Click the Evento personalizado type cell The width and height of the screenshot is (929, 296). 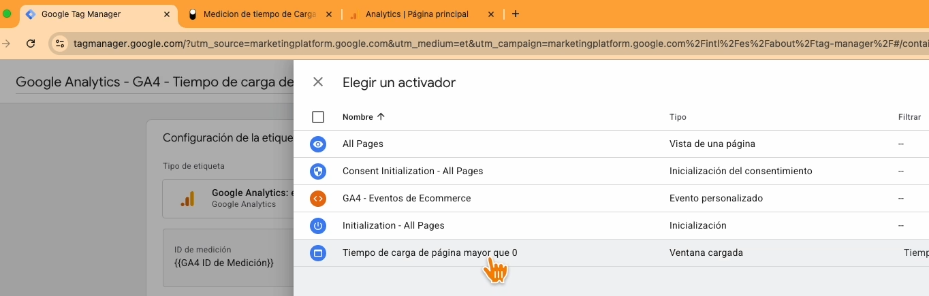716,199
